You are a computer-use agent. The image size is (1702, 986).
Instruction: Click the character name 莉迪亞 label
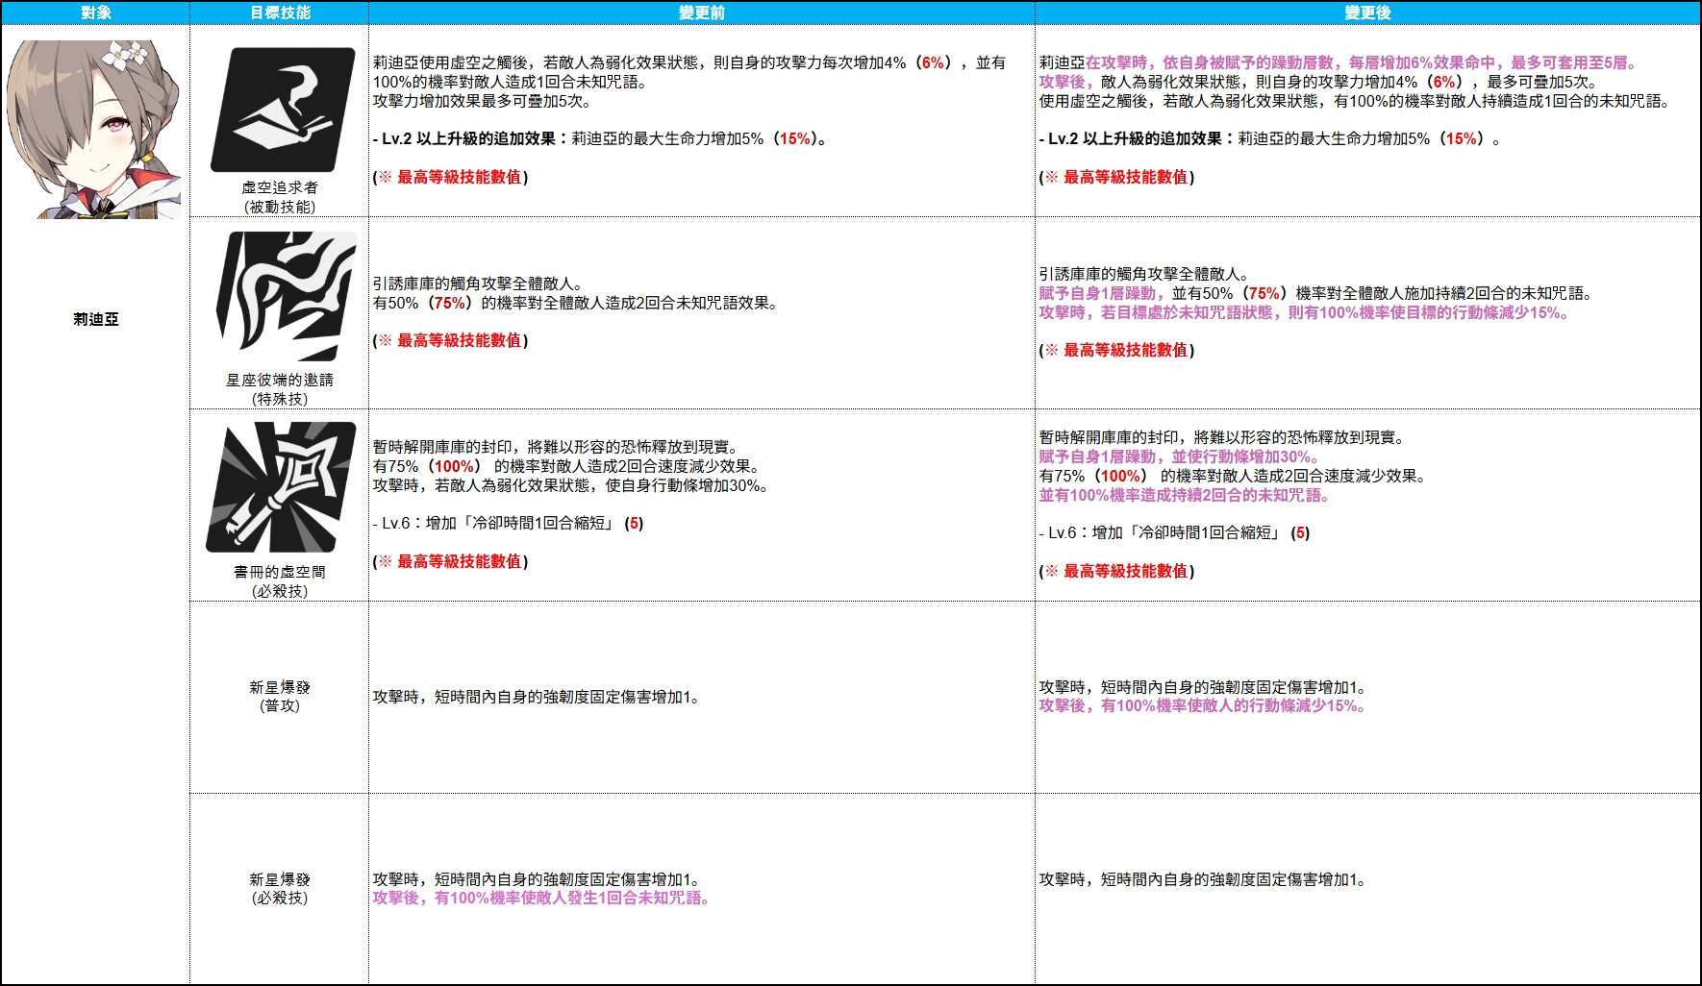coord(96,319)
